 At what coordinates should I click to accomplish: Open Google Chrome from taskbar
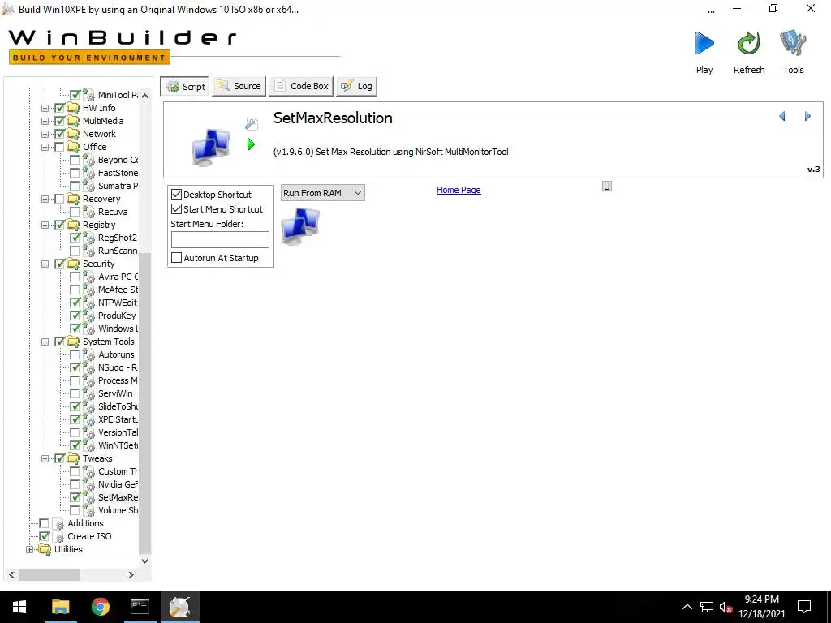[x=100, y=607]
